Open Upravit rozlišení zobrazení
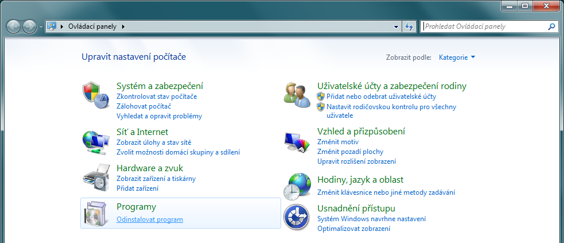Viewport: 564px width, 243px height. [x=356, y=161]
